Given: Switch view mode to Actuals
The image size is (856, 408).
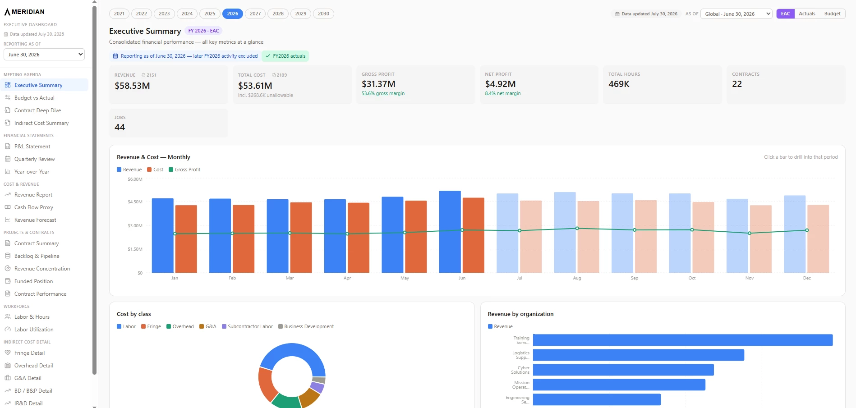Looking at the screenshot, I should pyautogui.click(x=807, y=14).
